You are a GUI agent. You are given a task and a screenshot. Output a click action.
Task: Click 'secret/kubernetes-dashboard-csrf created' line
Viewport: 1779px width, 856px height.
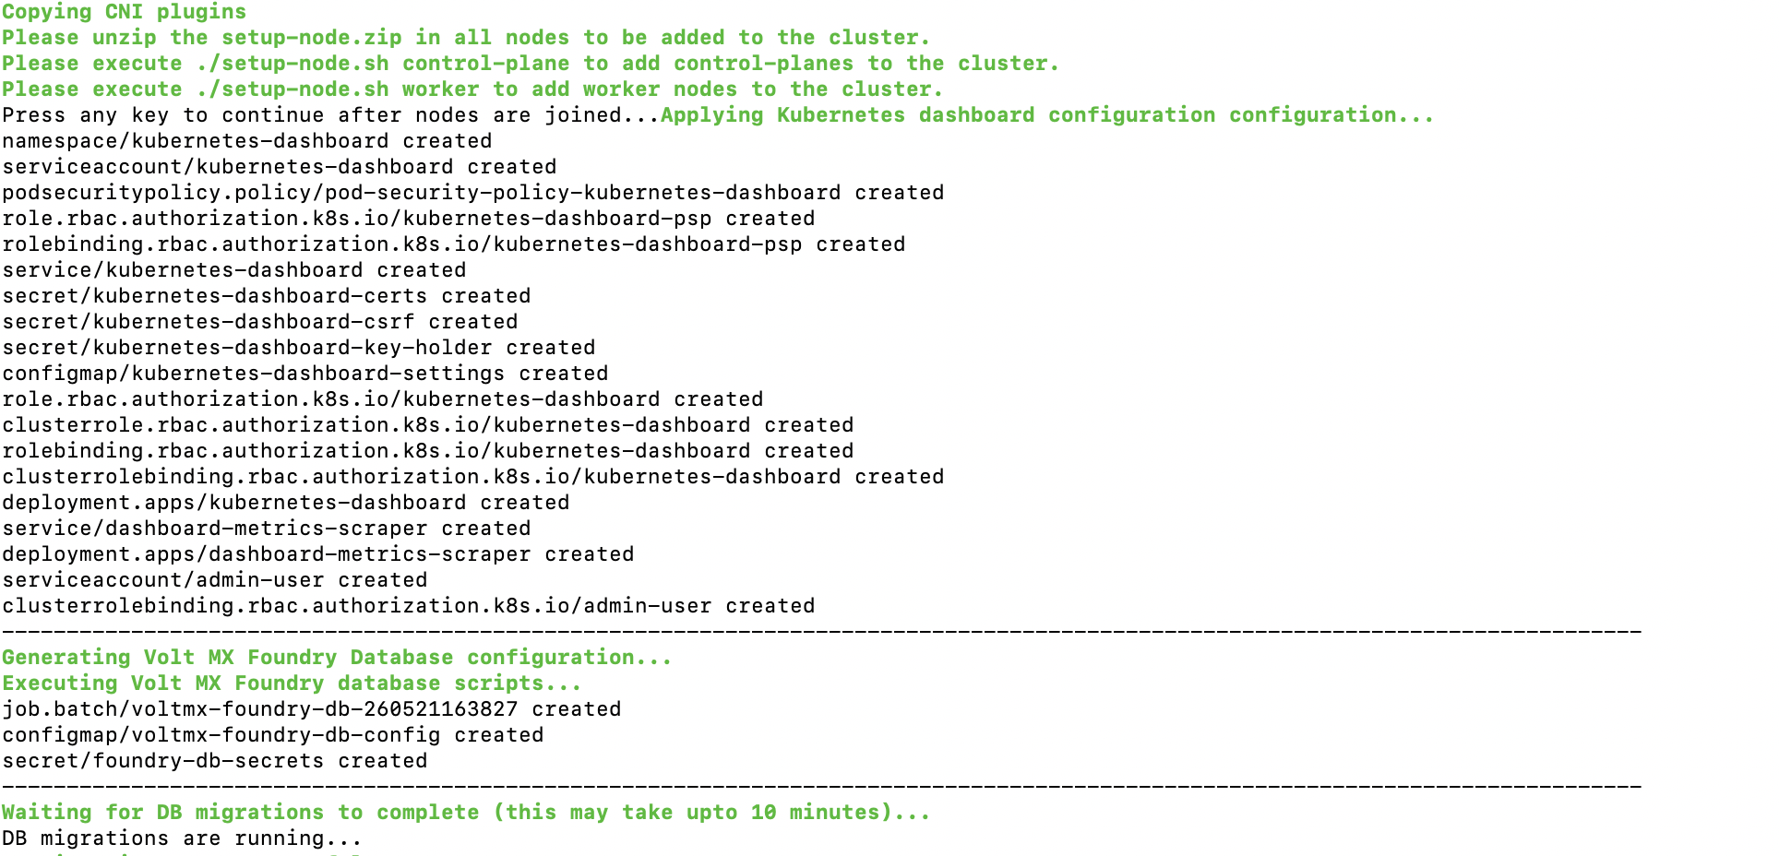tap(259, 322)
